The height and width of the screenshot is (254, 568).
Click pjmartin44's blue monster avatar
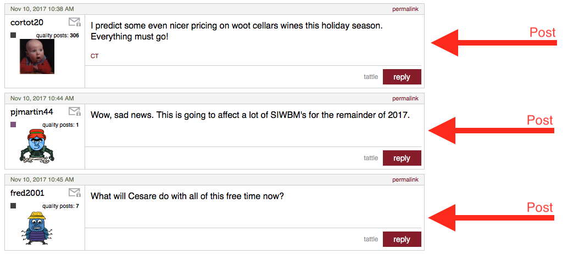(37, 145)
